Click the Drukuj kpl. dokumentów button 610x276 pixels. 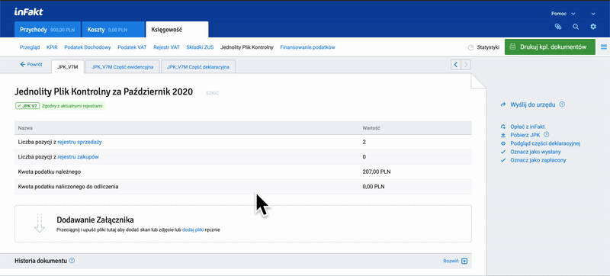tap(550, 47)
